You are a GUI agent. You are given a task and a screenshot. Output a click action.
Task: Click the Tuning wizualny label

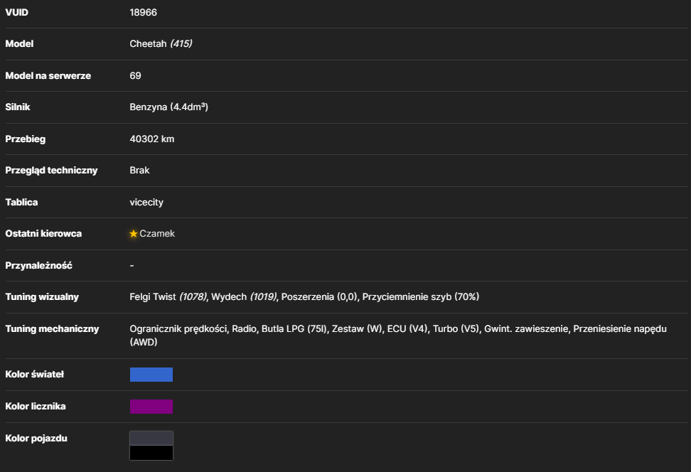[x=42, y=297]
